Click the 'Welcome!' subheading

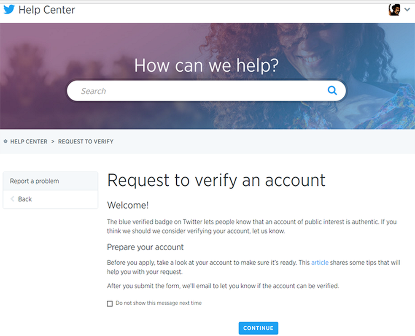click(128, 205)
